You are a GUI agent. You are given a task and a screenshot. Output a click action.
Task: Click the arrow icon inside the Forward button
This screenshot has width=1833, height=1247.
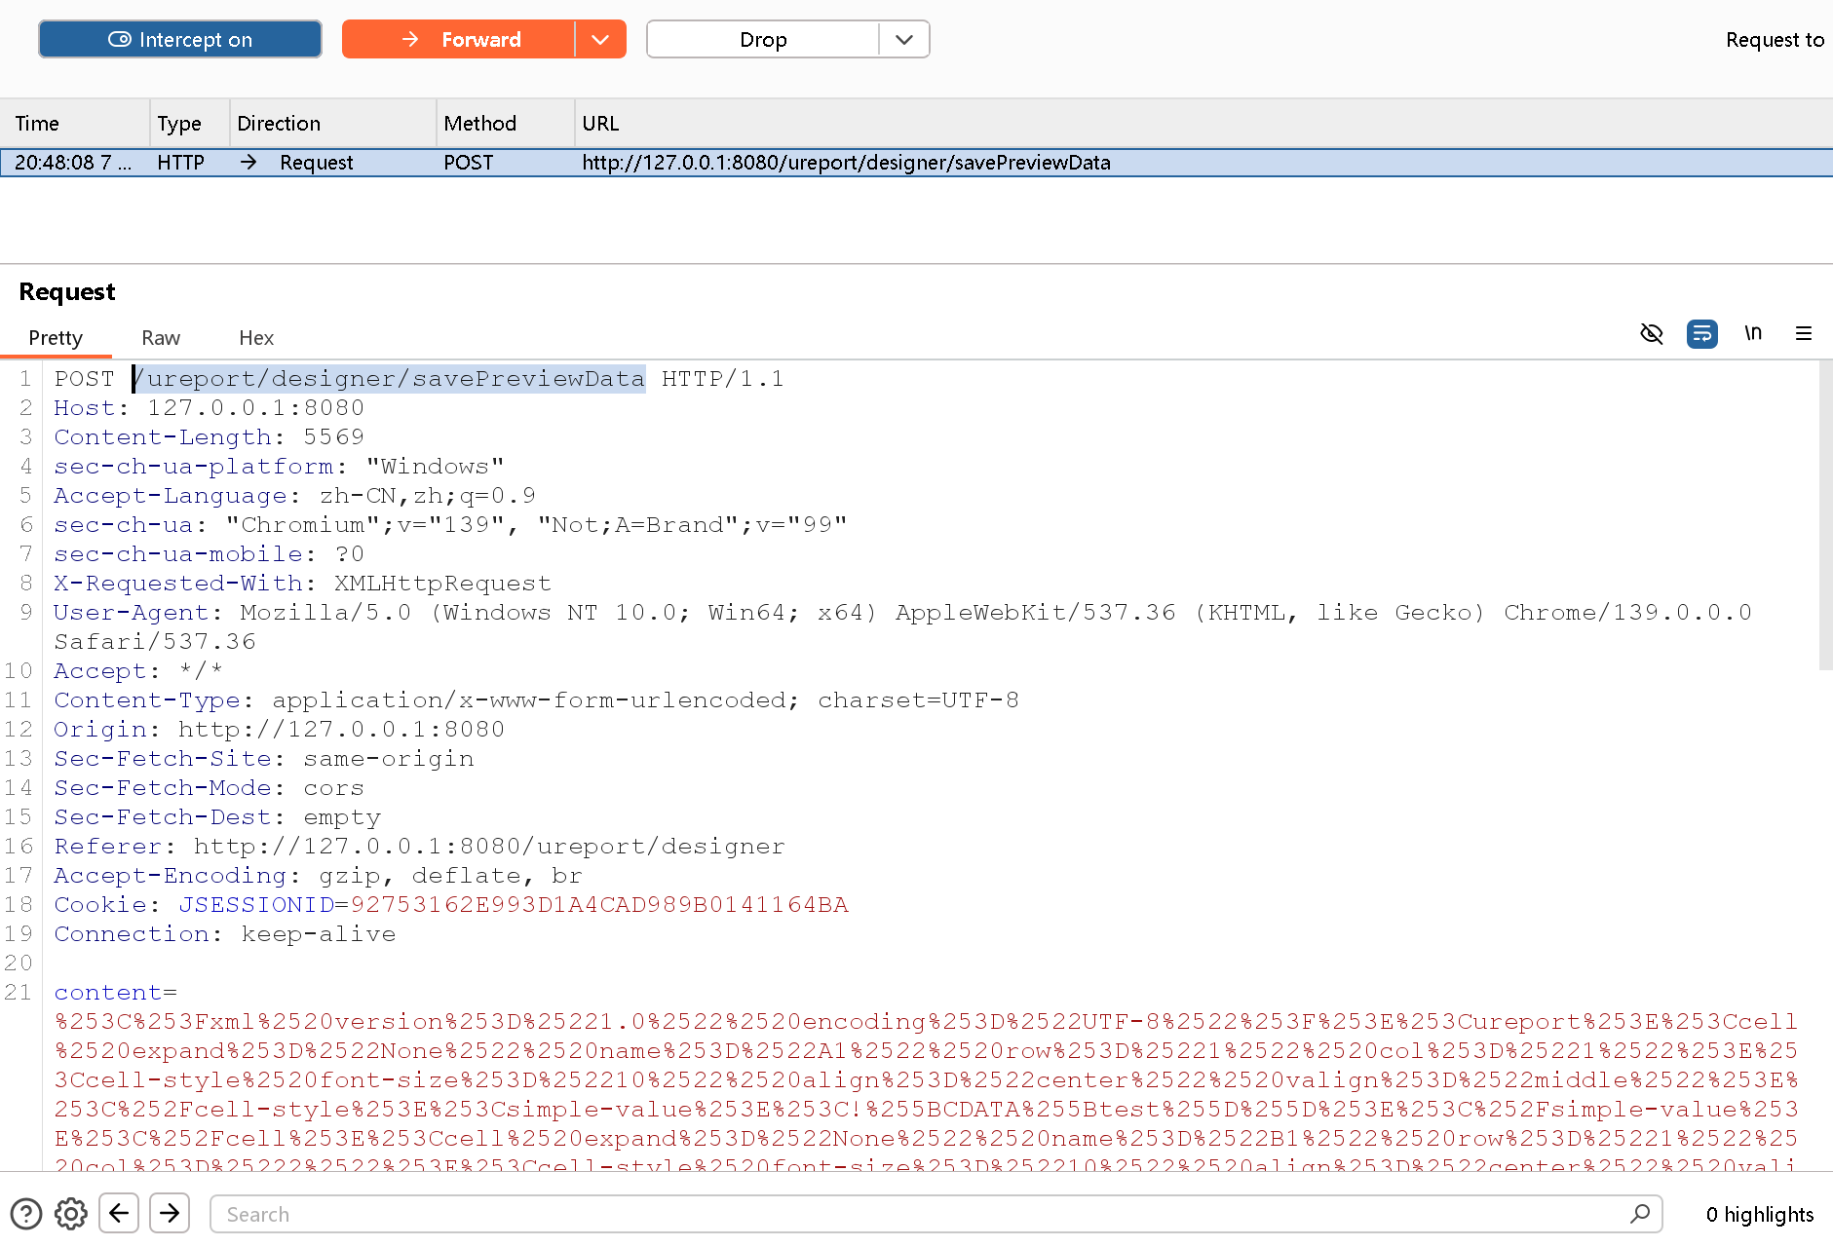click(410, 39)
